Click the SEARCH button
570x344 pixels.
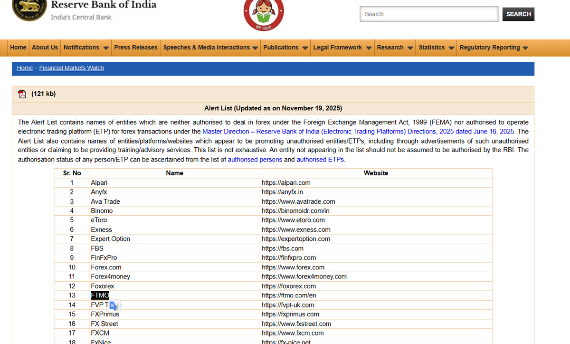click(518, 14)
